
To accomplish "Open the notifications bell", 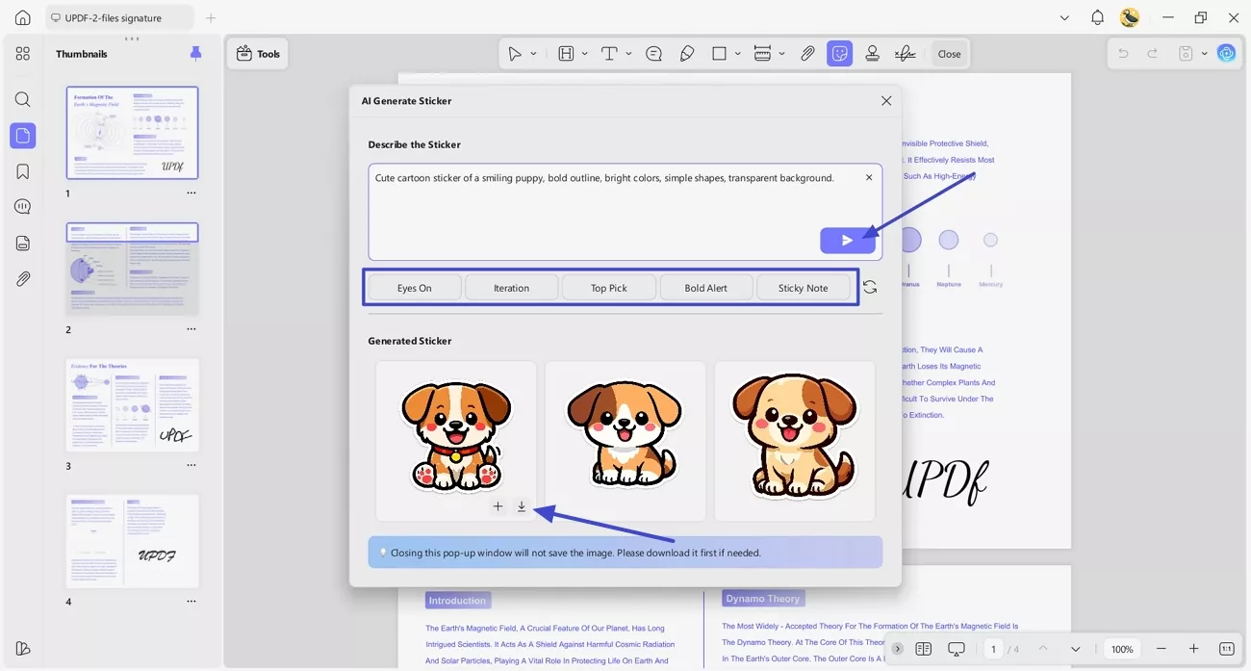I will pos(1097,17).
